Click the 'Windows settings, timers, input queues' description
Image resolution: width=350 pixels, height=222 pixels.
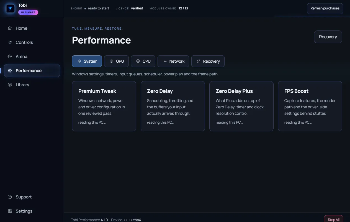(145, 74)
